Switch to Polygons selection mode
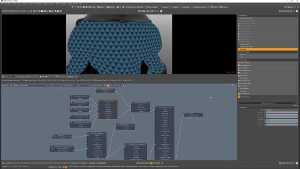Screen dimensions: 300x169 tap(111, 7)
